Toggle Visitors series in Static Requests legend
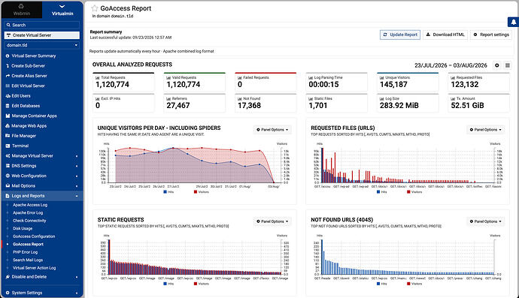Viewport: 519px width, 298px height. coord(202,284)
